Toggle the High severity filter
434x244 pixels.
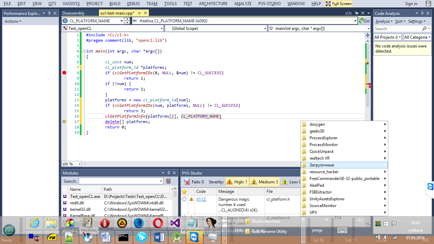[x=237, y=182]
